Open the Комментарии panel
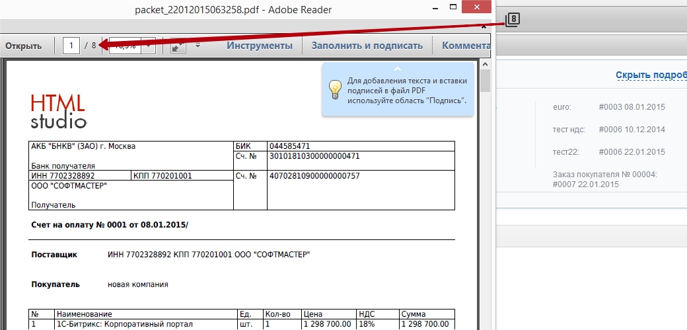 466,46
